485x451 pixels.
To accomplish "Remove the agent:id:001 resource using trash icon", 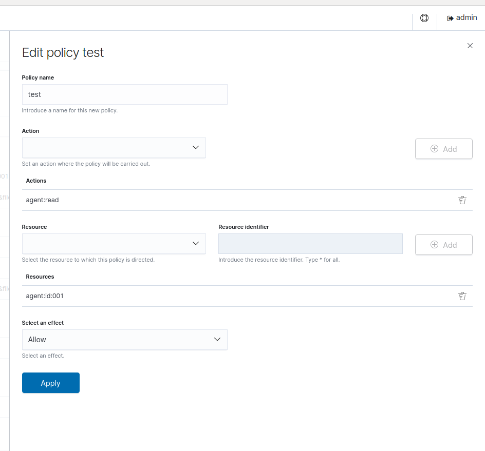I will 462,296.
